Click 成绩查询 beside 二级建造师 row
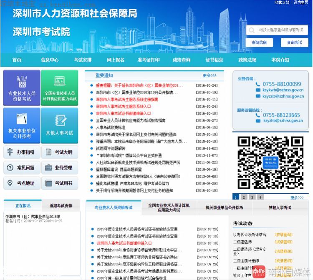Viewport: 313px width, 280px height. click(283, 242)
